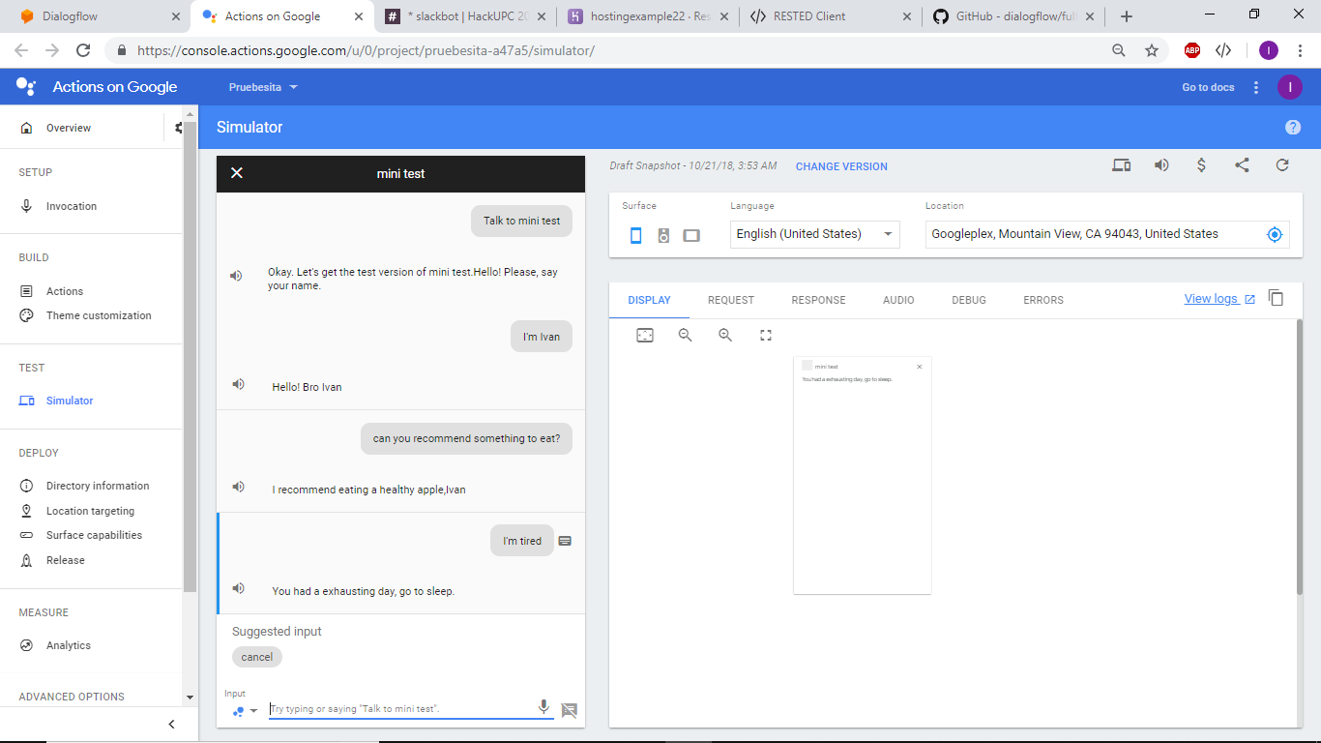Play audio for 'Hello! Bro Ivan' response
The image size is (1321, 743).
pos(238,384)
